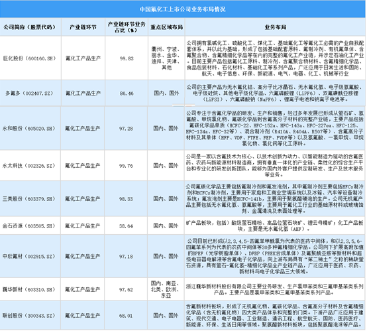Click 多氟多 business description mentioning 无水氟化铝
367x333 pixels.
click(x=276, y=94)
